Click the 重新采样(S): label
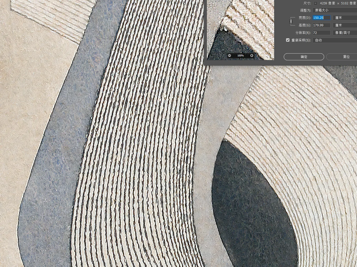357x267 pixels. click(x=301, y=40)
